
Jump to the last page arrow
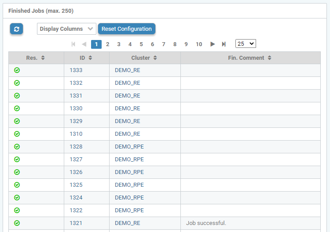pos(224,44)
